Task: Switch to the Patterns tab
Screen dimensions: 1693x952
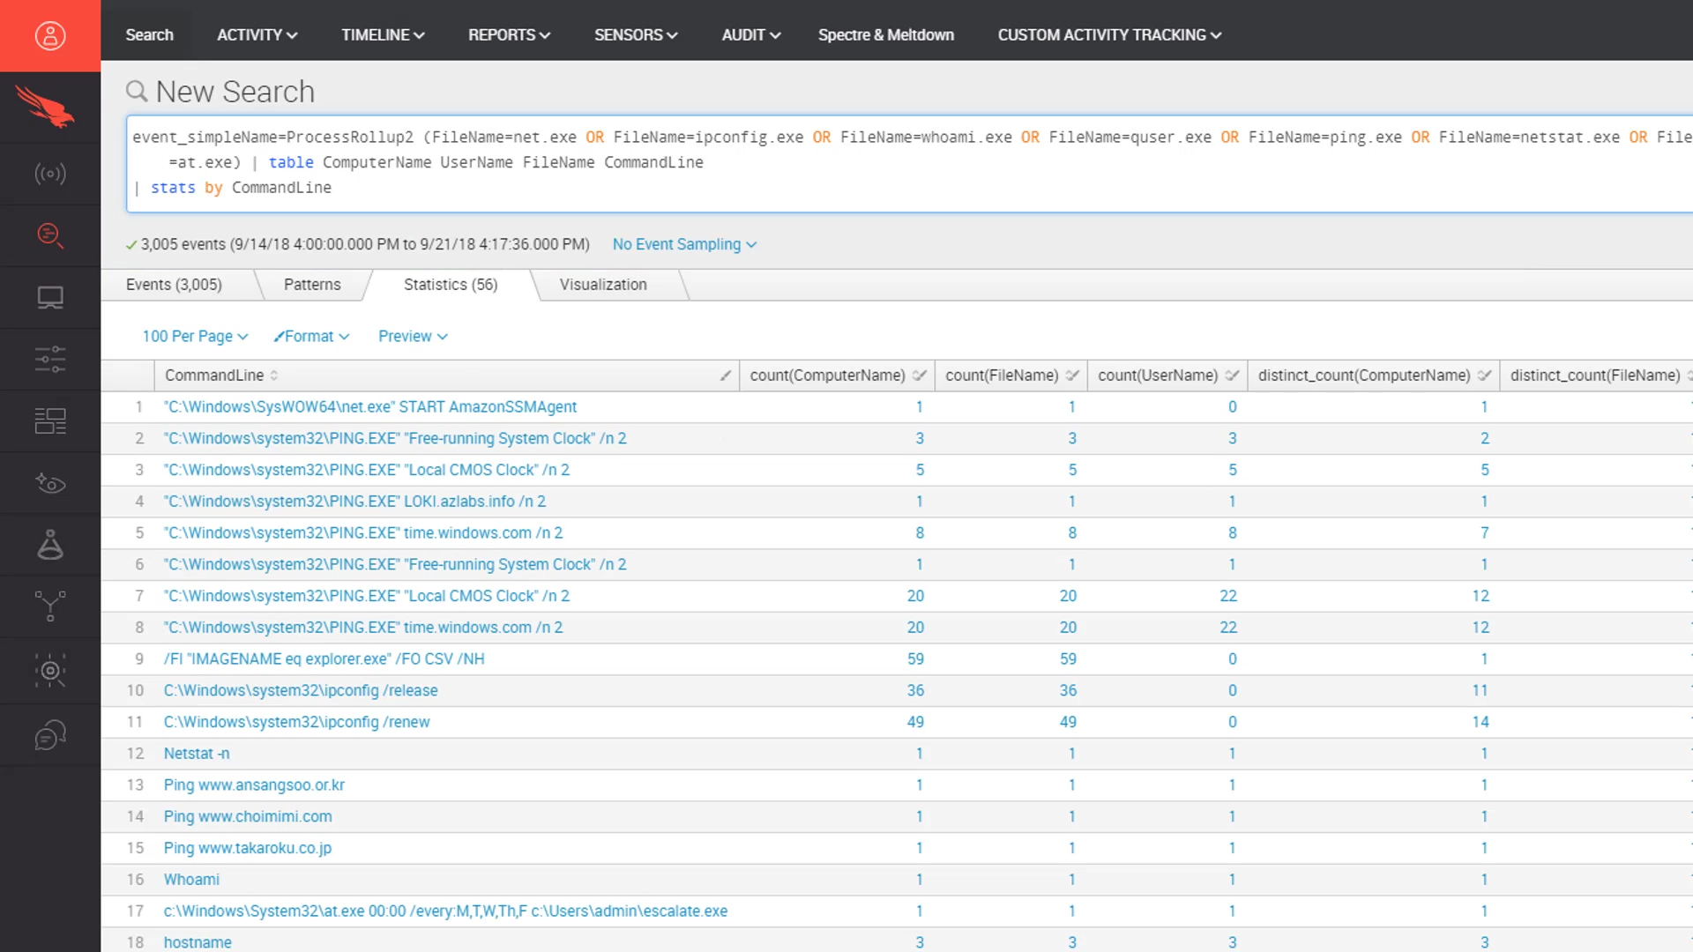Action: coord(312,285)
